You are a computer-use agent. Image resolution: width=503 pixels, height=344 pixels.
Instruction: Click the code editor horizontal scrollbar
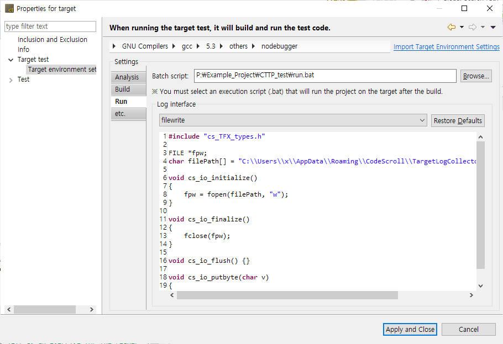(287, 295)
